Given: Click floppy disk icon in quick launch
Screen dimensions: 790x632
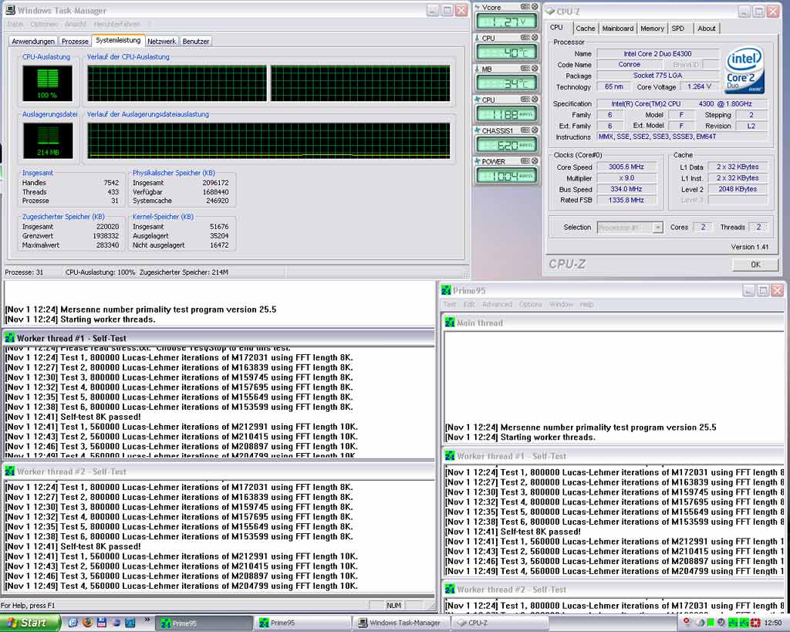Looking at the screenshot, I should pos(101,623).
